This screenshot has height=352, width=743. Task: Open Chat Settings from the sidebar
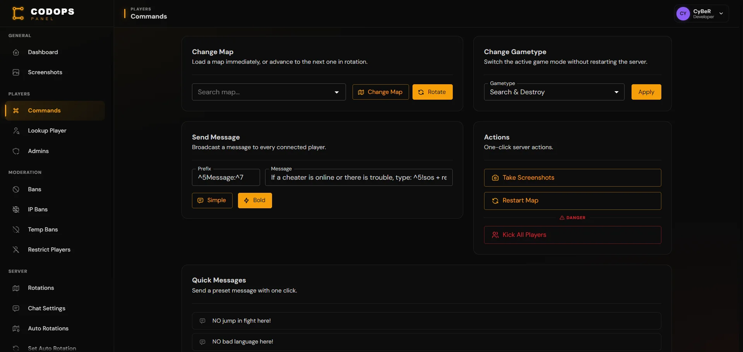pyautogui.click(x=55, y=308)
